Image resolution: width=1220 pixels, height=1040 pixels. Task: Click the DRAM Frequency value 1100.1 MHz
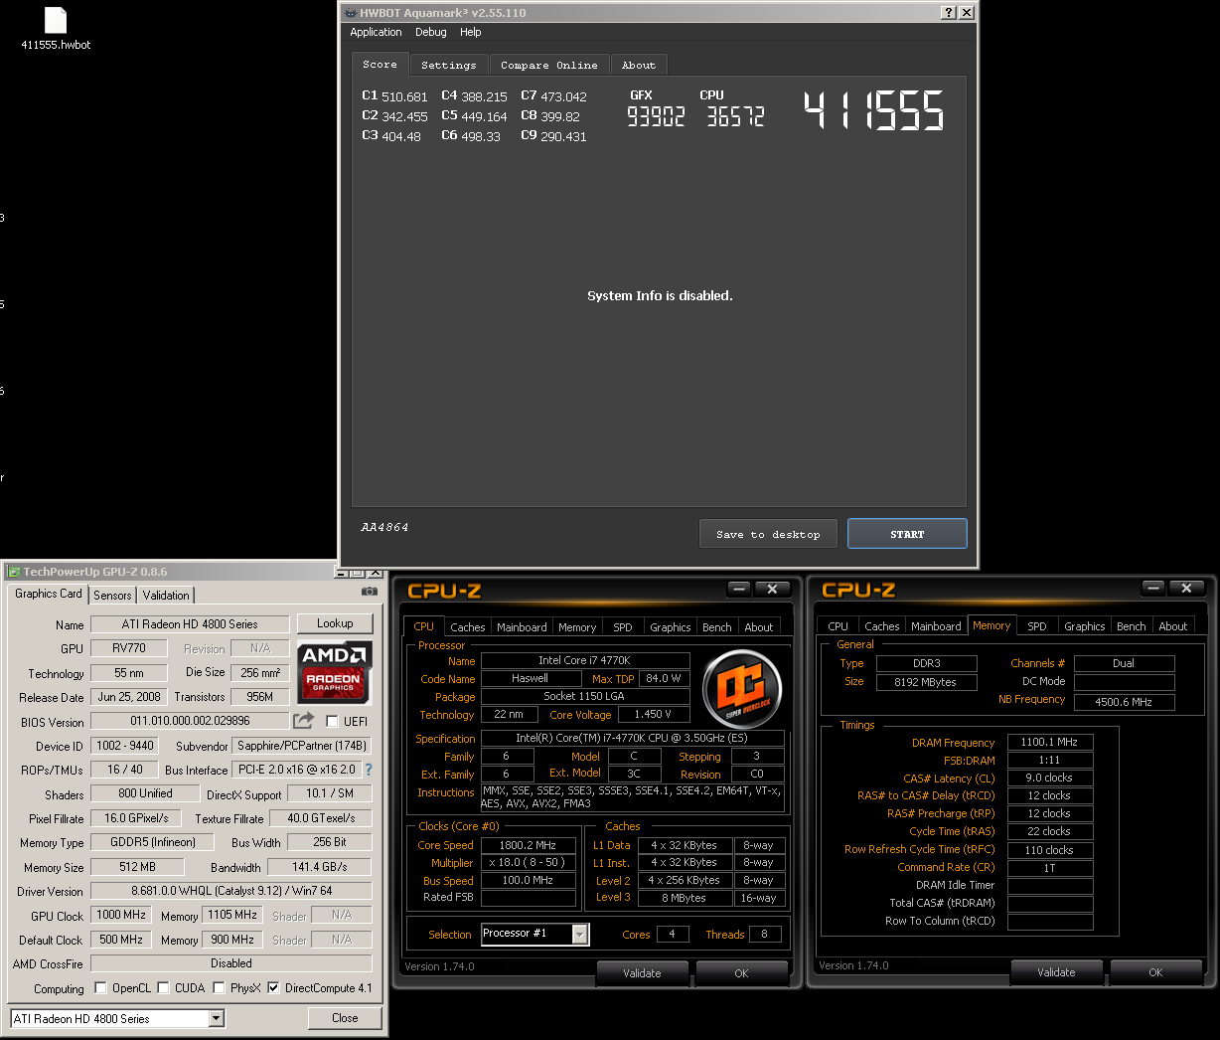(1050, 742)
